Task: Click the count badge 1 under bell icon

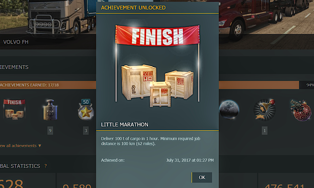Action: [x=264, y=131]
